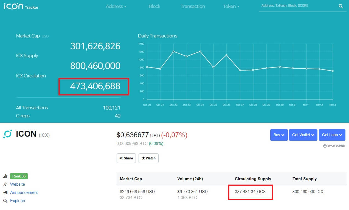349x210 pixels.
Task: Click the Watch star button
Action: (x=148, y=158)
